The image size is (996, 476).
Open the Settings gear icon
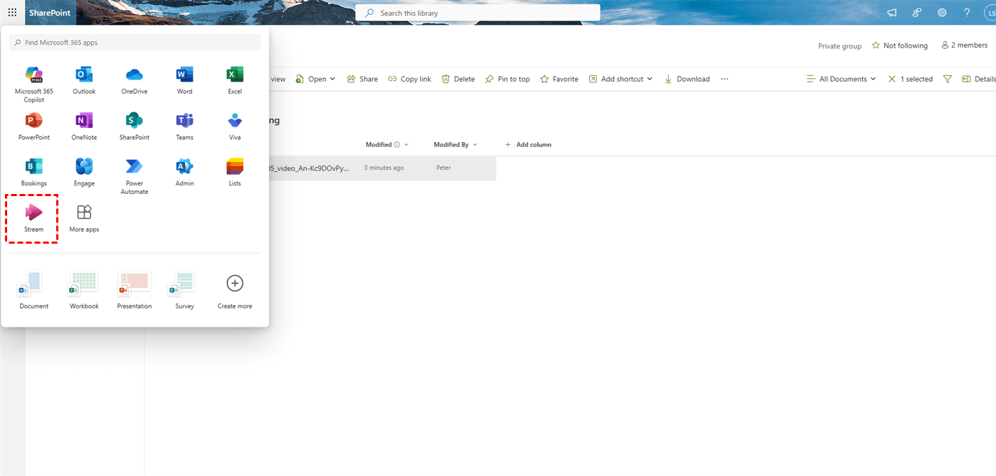(x=942, y=13)
